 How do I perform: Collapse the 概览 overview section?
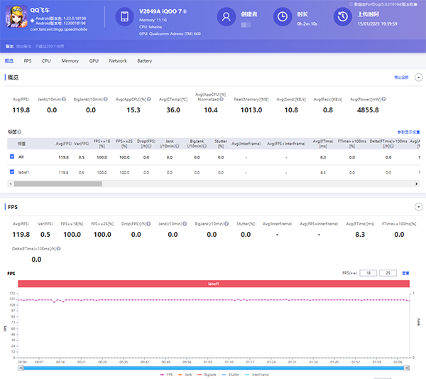pyautogui.click(x=418, y=77)
